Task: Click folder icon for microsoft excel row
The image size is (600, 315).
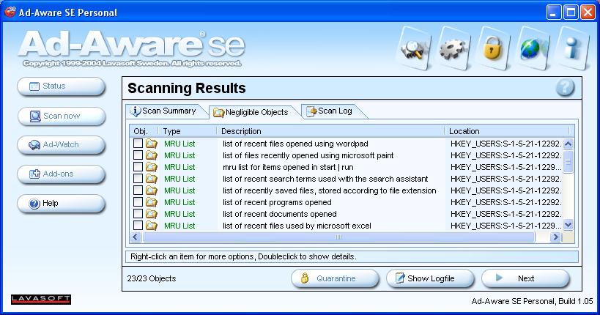Action: point(152,226)
